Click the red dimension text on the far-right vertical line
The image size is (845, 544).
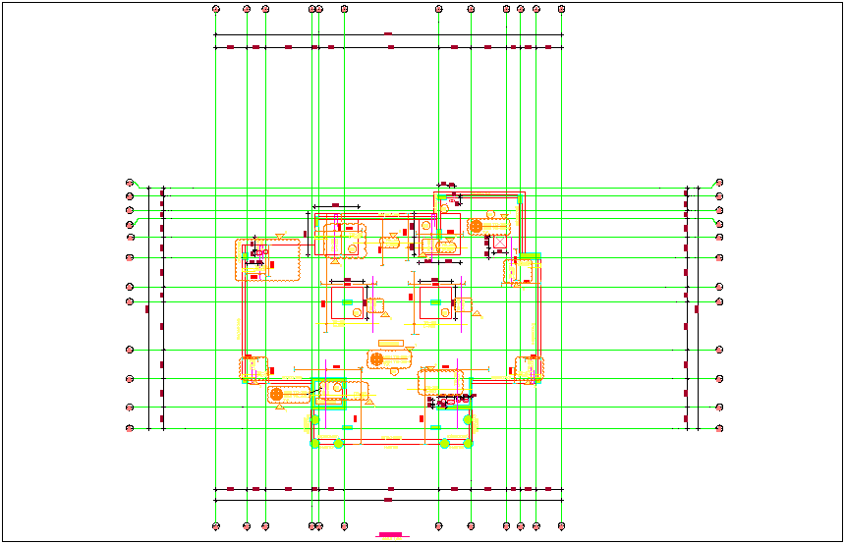[697, 309]
